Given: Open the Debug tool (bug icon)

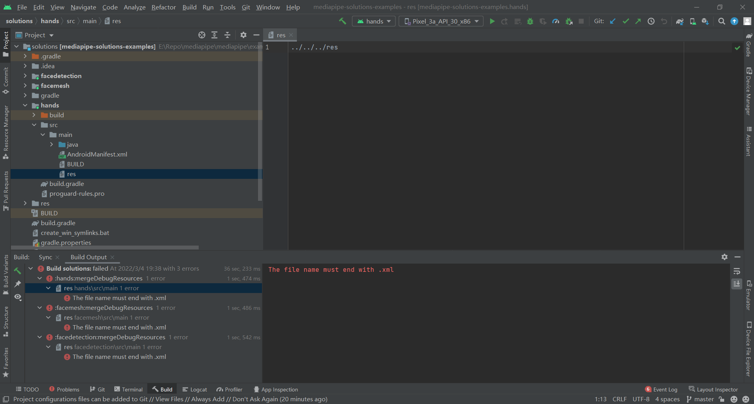Looking at the screenshot, I should click(530, 21).
